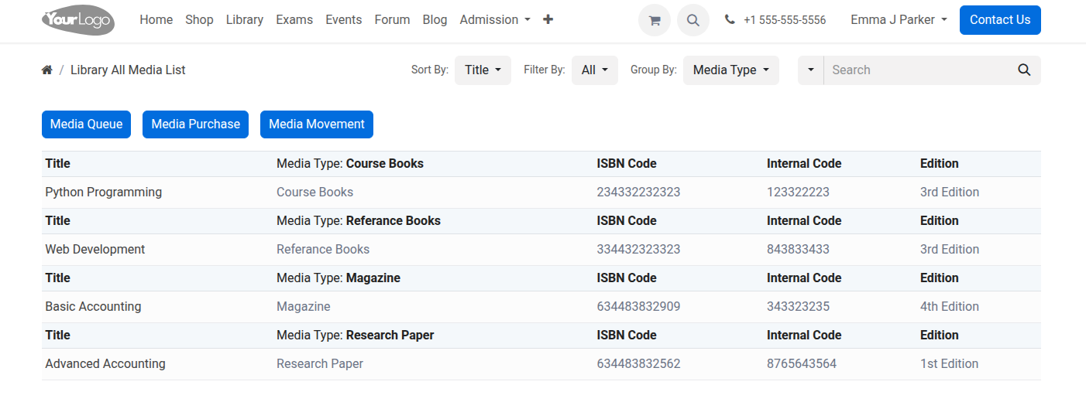The image size is (1086, 419).
Task: Go to home via breadcrumb house icon
Action: [47, 70]
